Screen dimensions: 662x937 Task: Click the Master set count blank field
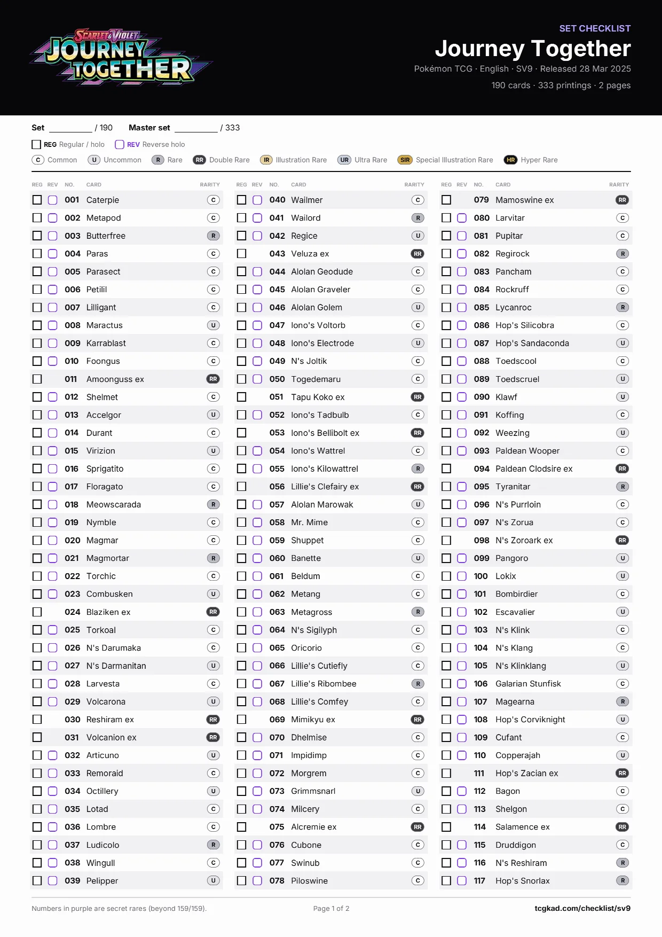[196, 128]
